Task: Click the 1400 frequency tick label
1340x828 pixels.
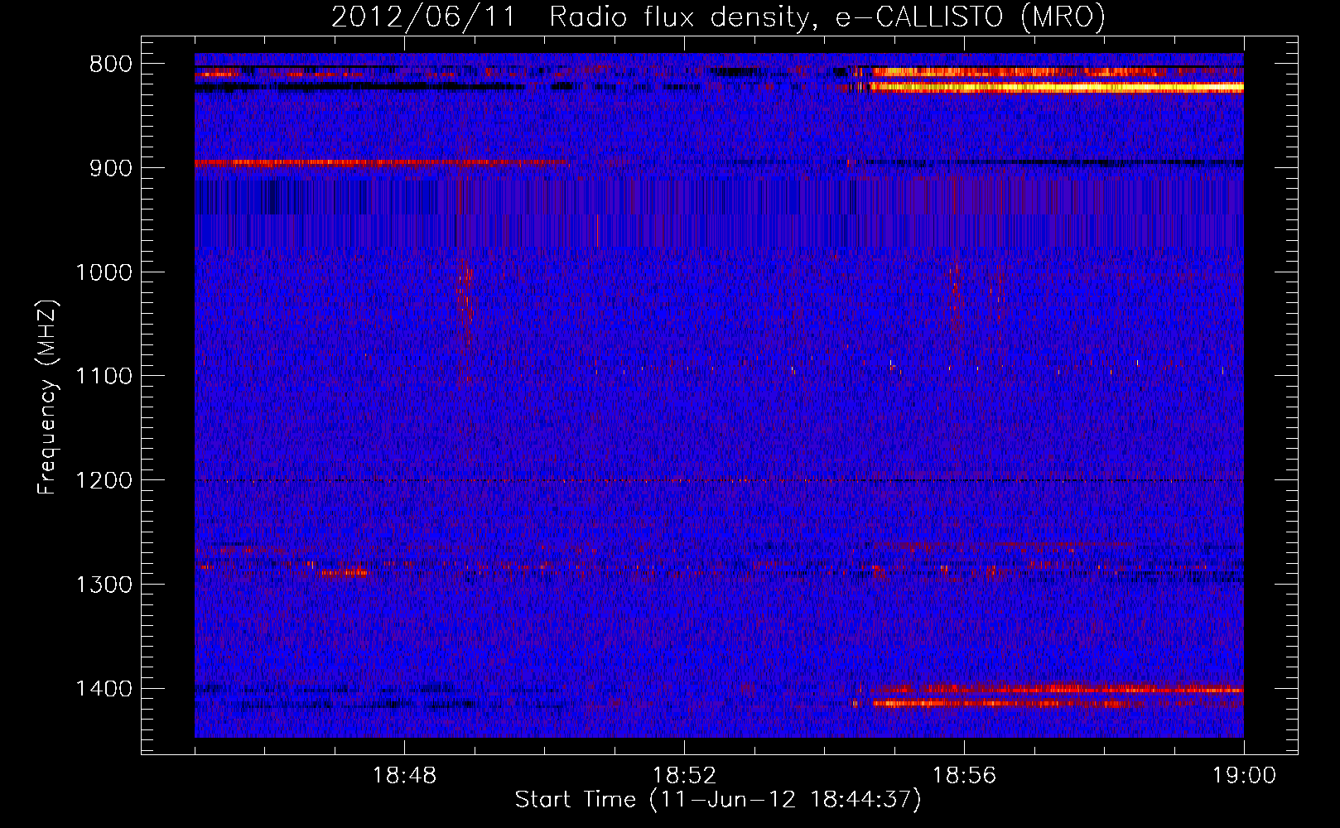Action: [104, 689]
